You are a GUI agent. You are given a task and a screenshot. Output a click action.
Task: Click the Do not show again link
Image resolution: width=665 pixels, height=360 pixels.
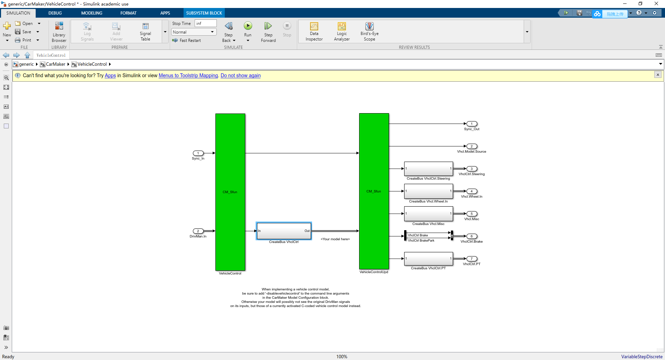[x=241, y=75]
